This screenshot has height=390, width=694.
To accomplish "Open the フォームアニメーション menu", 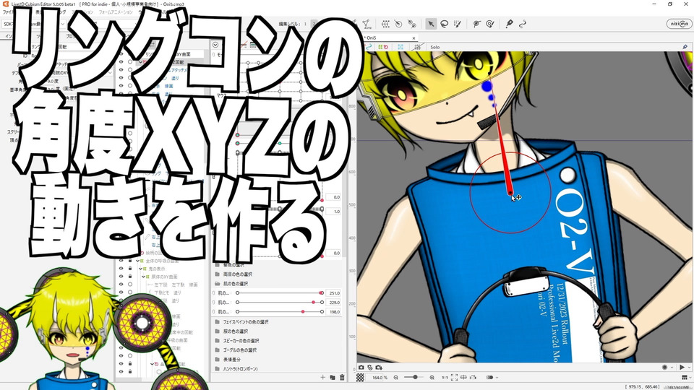I will pos(116,12).
